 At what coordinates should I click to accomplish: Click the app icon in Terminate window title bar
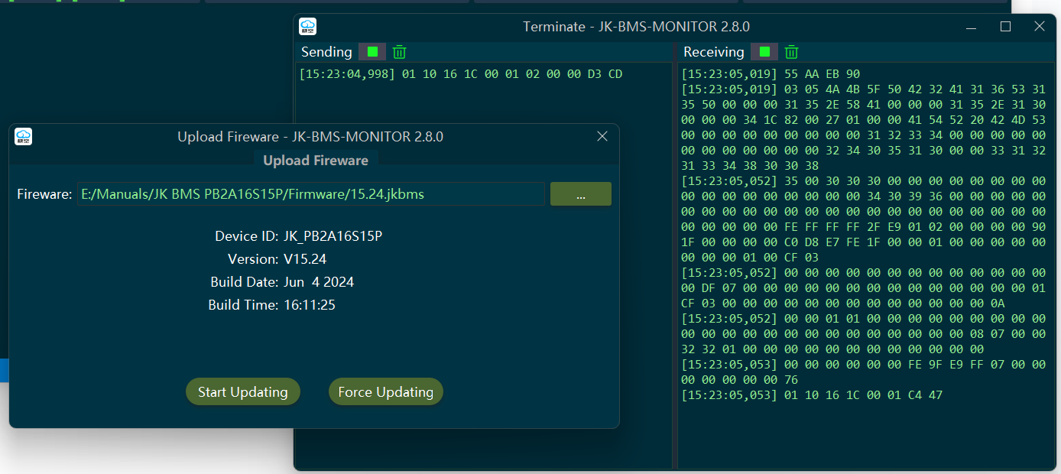point(307,27)
